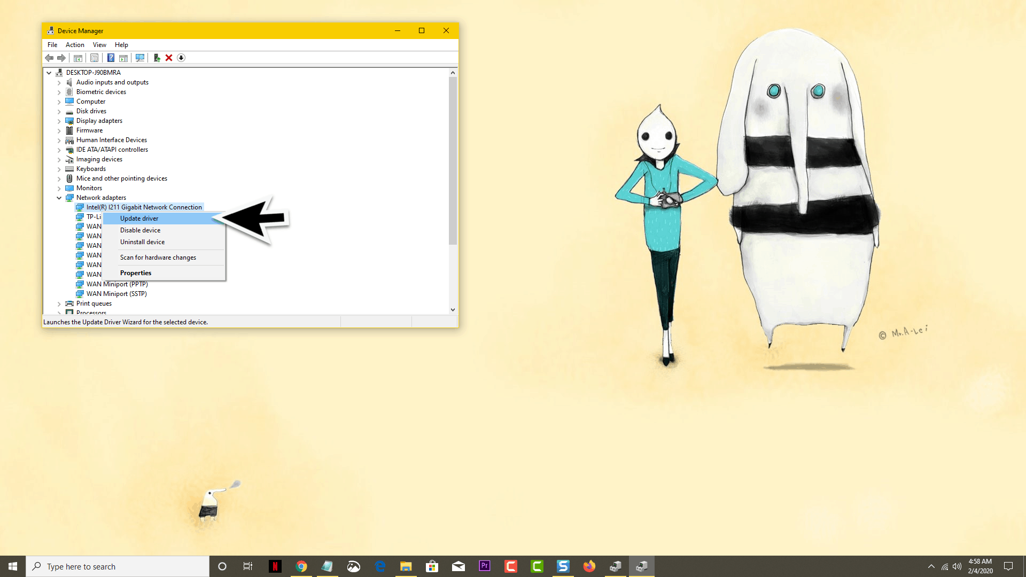Choose Scan for hardware changes in context menu
Image resolution: width=1026 pixels, height=577 pixels.
[x=164, y=258]
